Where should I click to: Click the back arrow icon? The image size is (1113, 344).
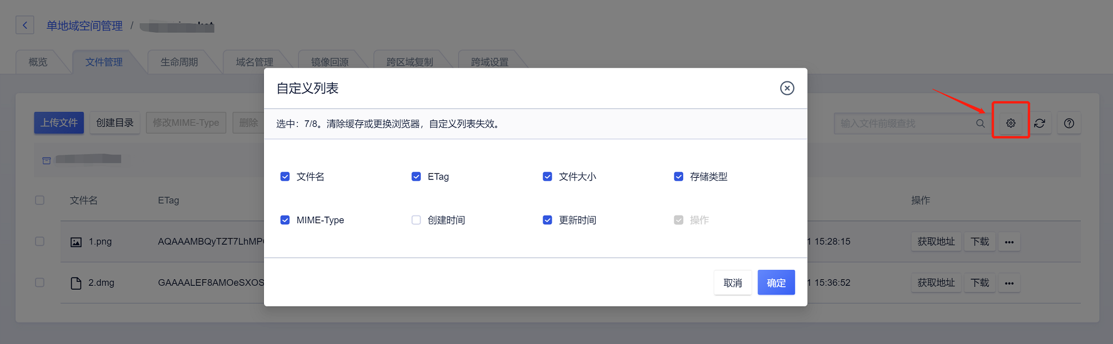coord(25,25)
